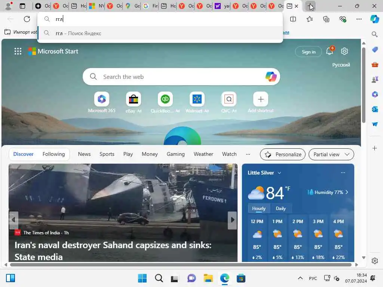
Task: Switch to the Following tab
Action: pyautogui.click(x=54, y=154)
